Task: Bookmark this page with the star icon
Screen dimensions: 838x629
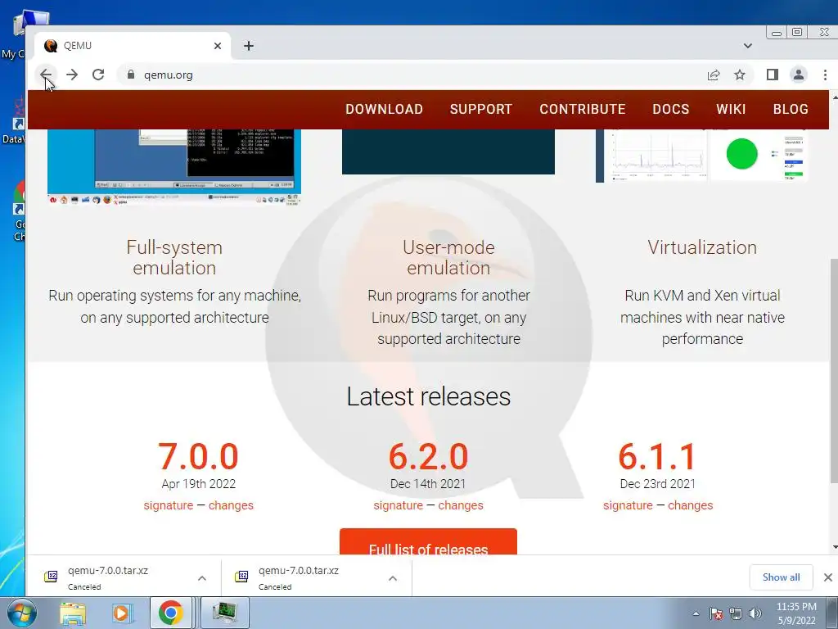Action: point(740,75)
